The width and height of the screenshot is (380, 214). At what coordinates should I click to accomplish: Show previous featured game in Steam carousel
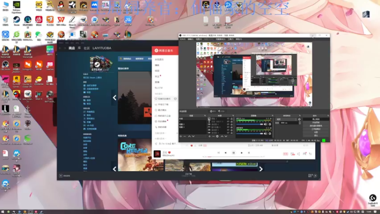114,98
